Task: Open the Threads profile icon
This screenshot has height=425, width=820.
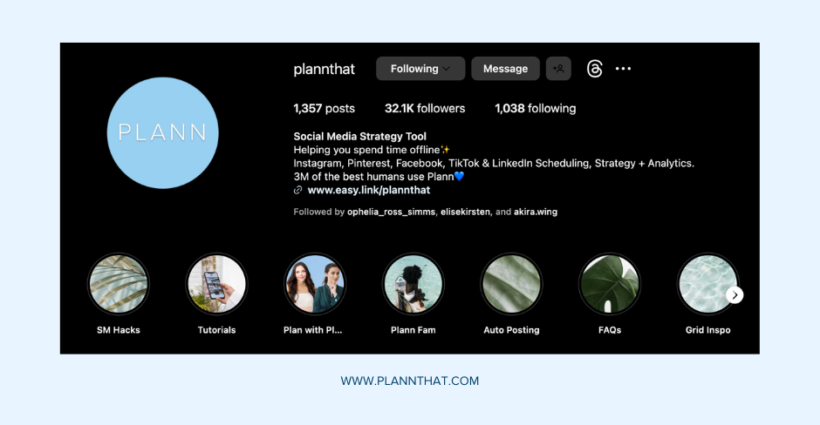Action: pos(595,69)
